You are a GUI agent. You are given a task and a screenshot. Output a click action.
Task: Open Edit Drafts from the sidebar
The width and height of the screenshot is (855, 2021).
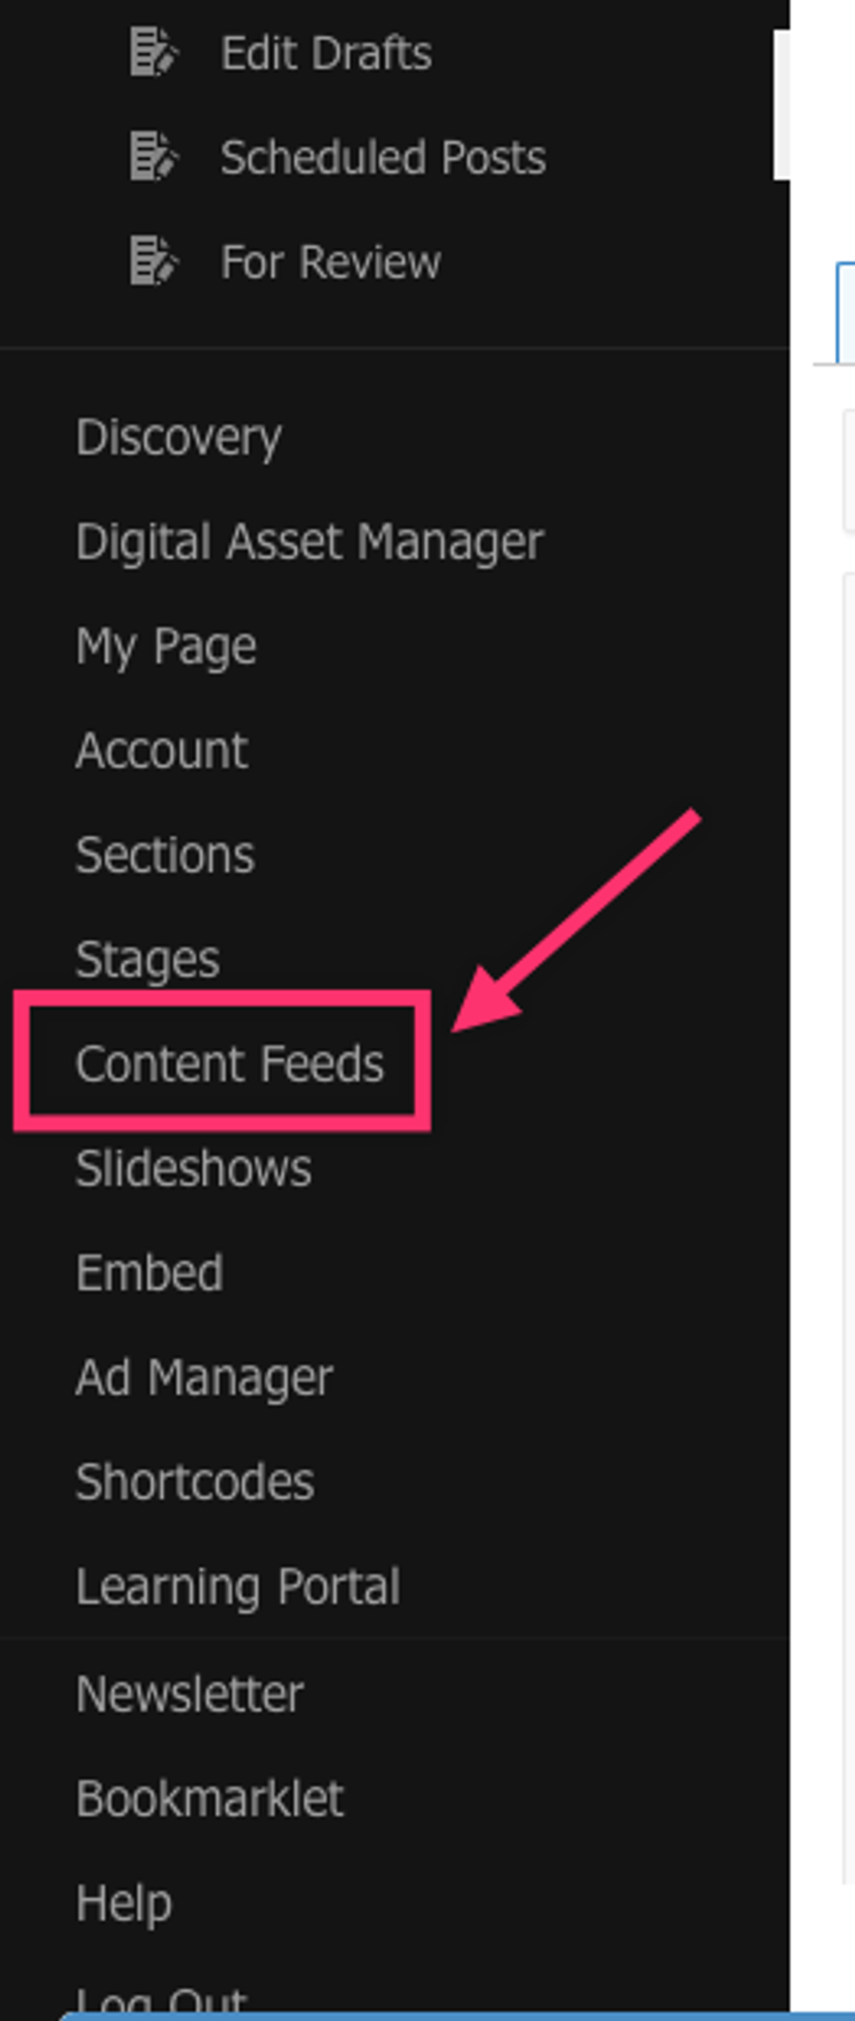325,53
